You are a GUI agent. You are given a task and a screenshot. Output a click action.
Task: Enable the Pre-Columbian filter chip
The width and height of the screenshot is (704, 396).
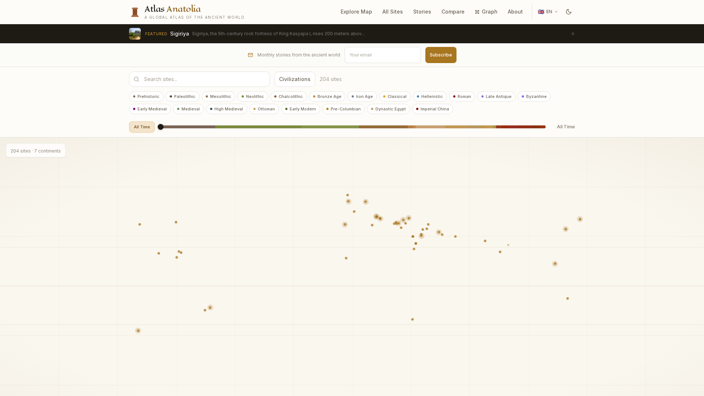[x=343, y=109]
